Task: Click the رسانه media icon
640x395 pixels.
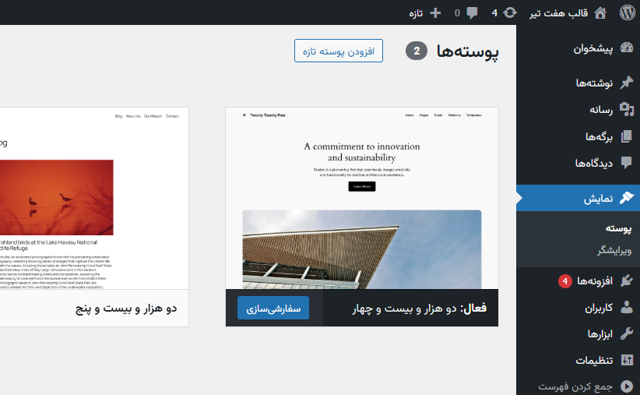Action: pos(627,109)
